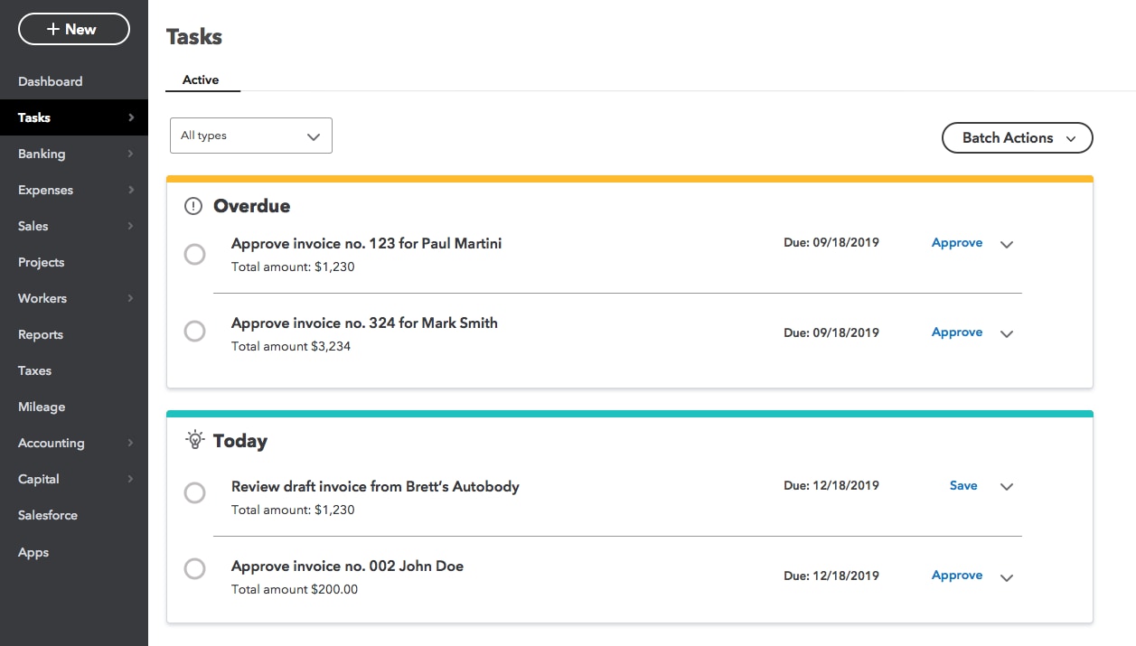Open 'Review draft invoice from Brett's Autobody' task

click(x=375, y=486)
